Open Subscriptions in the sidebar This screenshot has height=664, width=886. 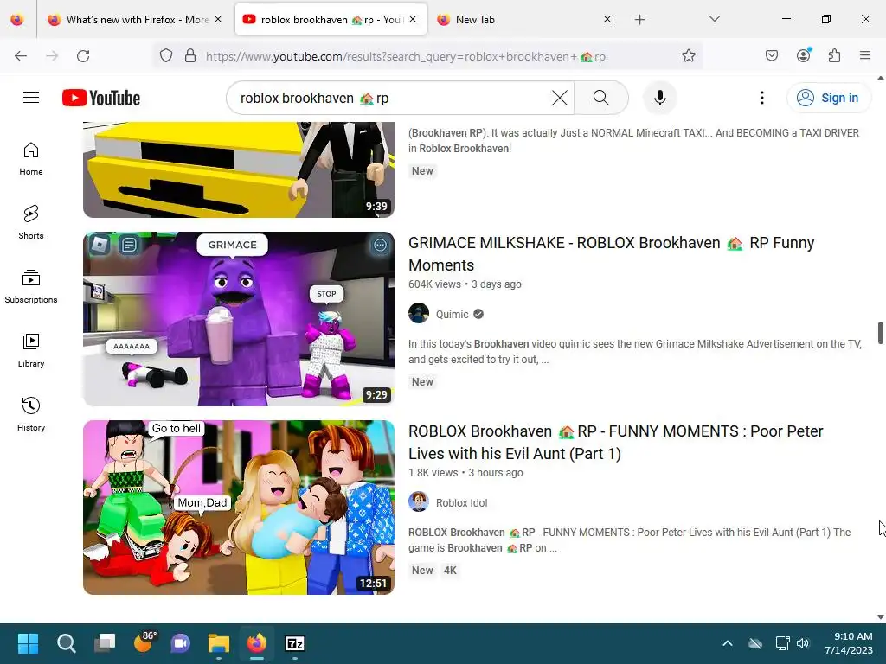click(x=31, y=286)
